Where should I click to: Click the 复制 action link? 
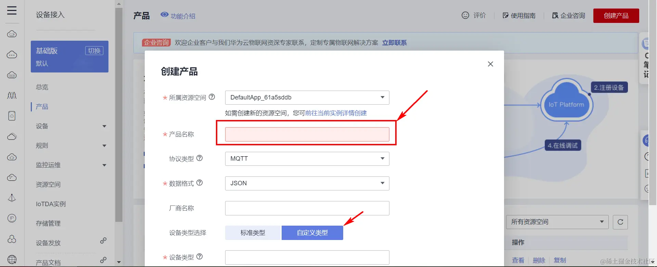(x=560, y=260)
